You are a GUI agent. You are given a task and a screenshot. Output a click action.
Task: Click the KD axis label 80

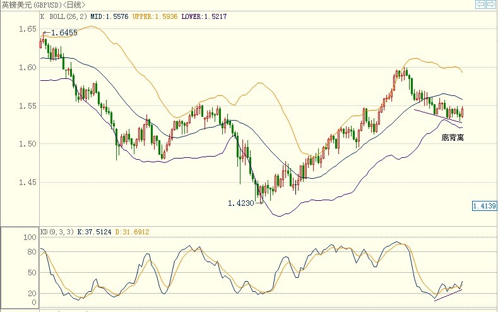point(32,252)
